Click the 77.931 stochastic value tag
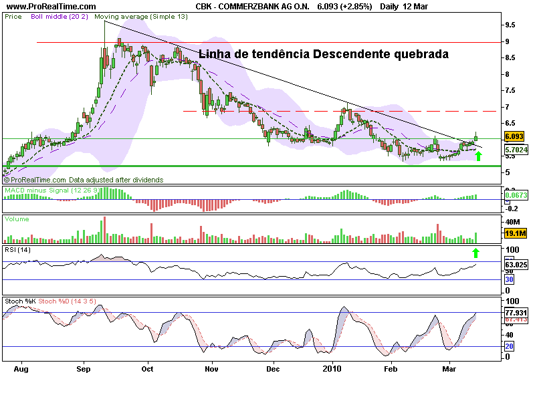The image size is (535, 401). (x=516, y=313)
